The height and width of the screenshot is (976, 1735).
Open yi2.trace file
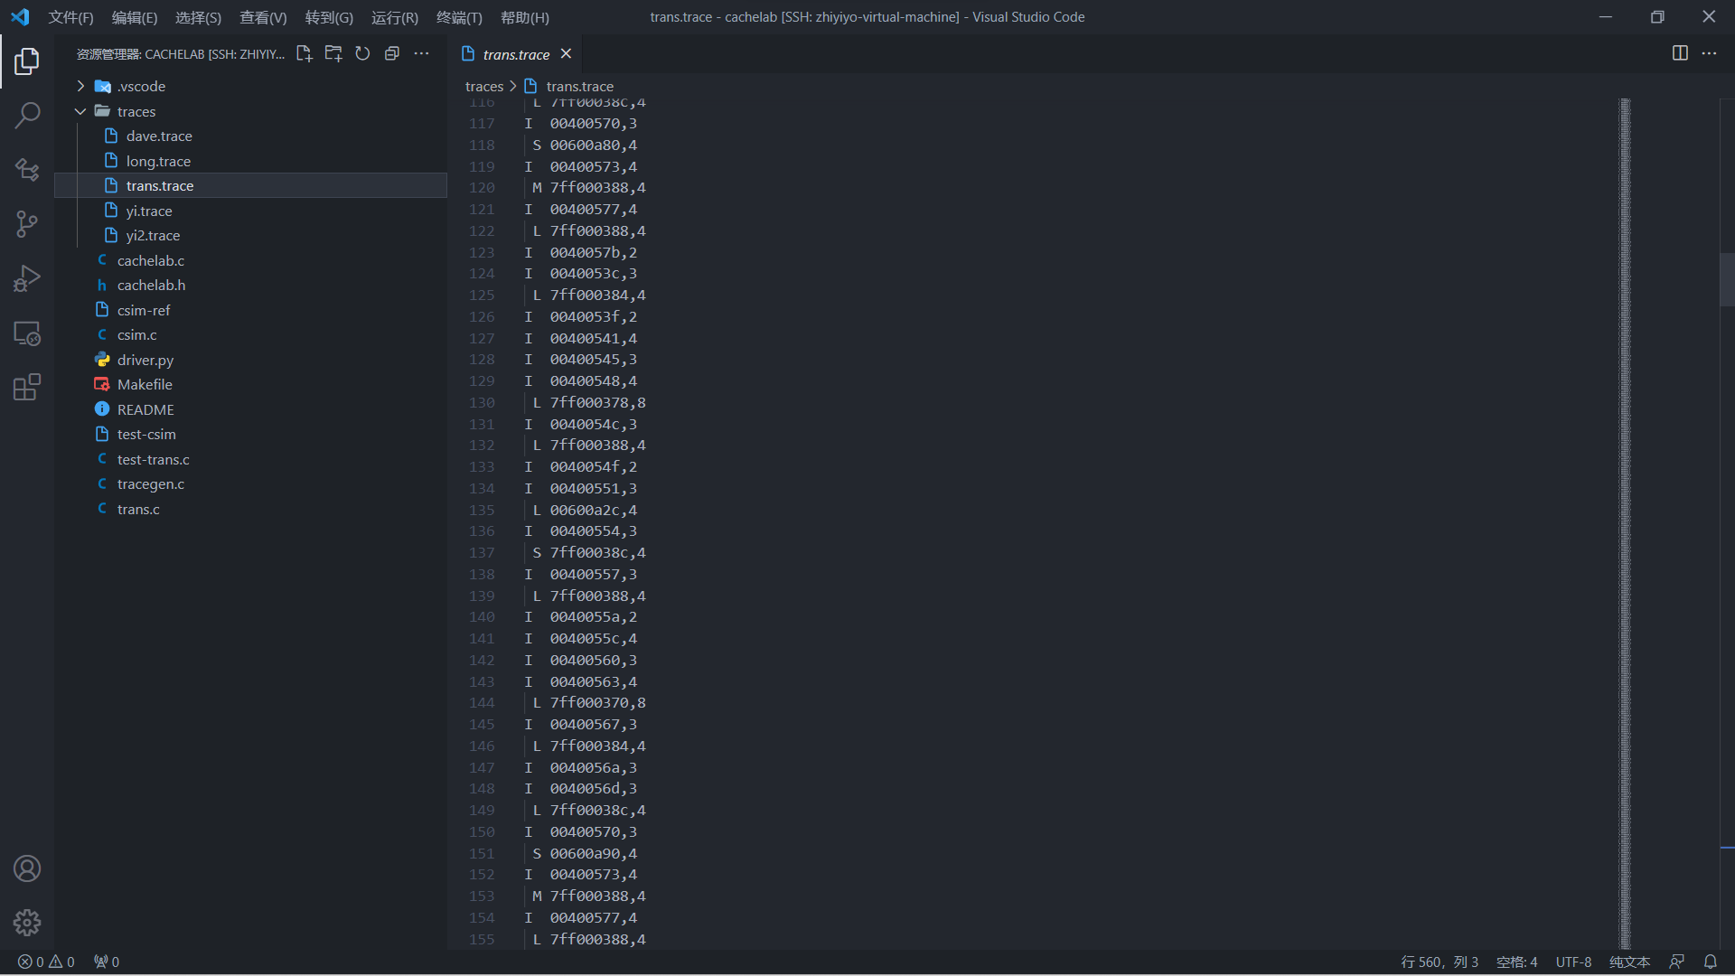point(250,235)
